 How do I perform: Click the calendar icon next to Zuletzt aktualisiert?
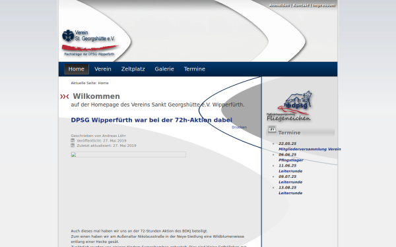[73, 146]
